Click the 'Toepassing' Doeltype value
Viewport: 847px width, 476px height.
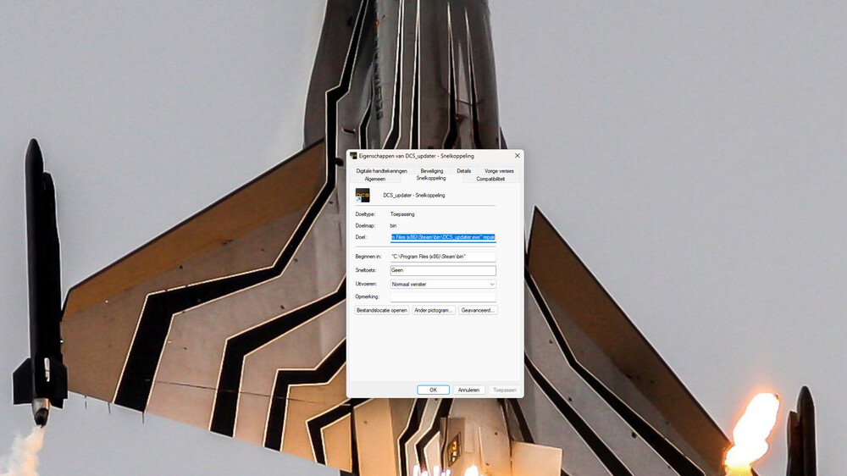click(x=402, y=214)
